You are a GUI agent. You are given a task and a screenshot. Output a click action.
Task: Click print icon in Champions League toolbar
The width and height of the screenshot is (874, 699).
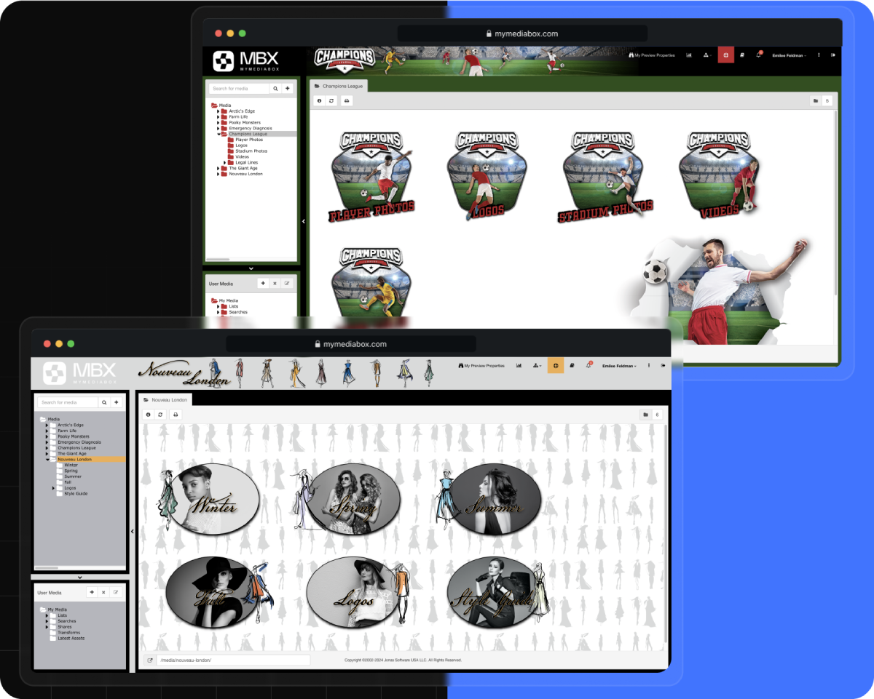[347, 101]
